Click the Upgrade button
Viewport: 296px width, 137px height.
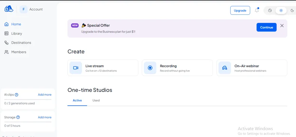(x=240, y=10)
